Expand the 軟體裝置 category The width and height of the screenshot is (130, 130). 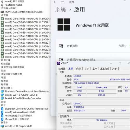(6, 64)
